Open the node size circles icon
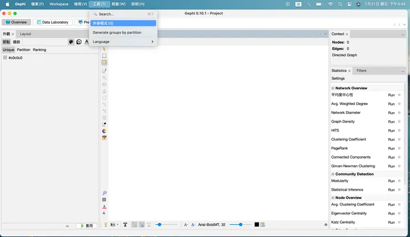 [79, 42]
